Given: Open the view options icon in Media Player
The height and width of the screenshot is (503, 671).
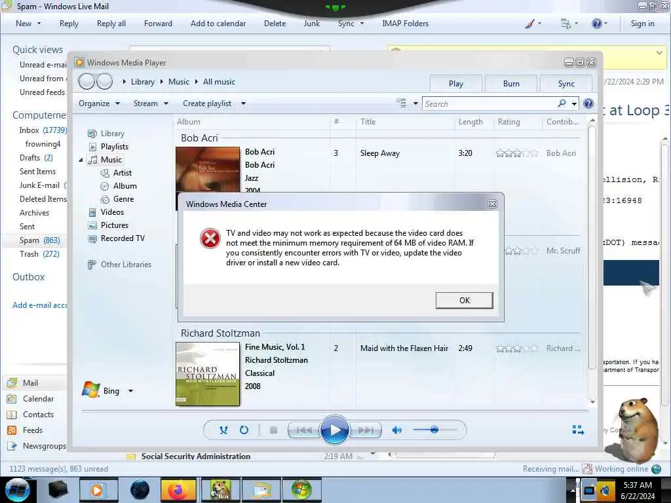Looking at the screenshot, I should click(x=401, y=103).
